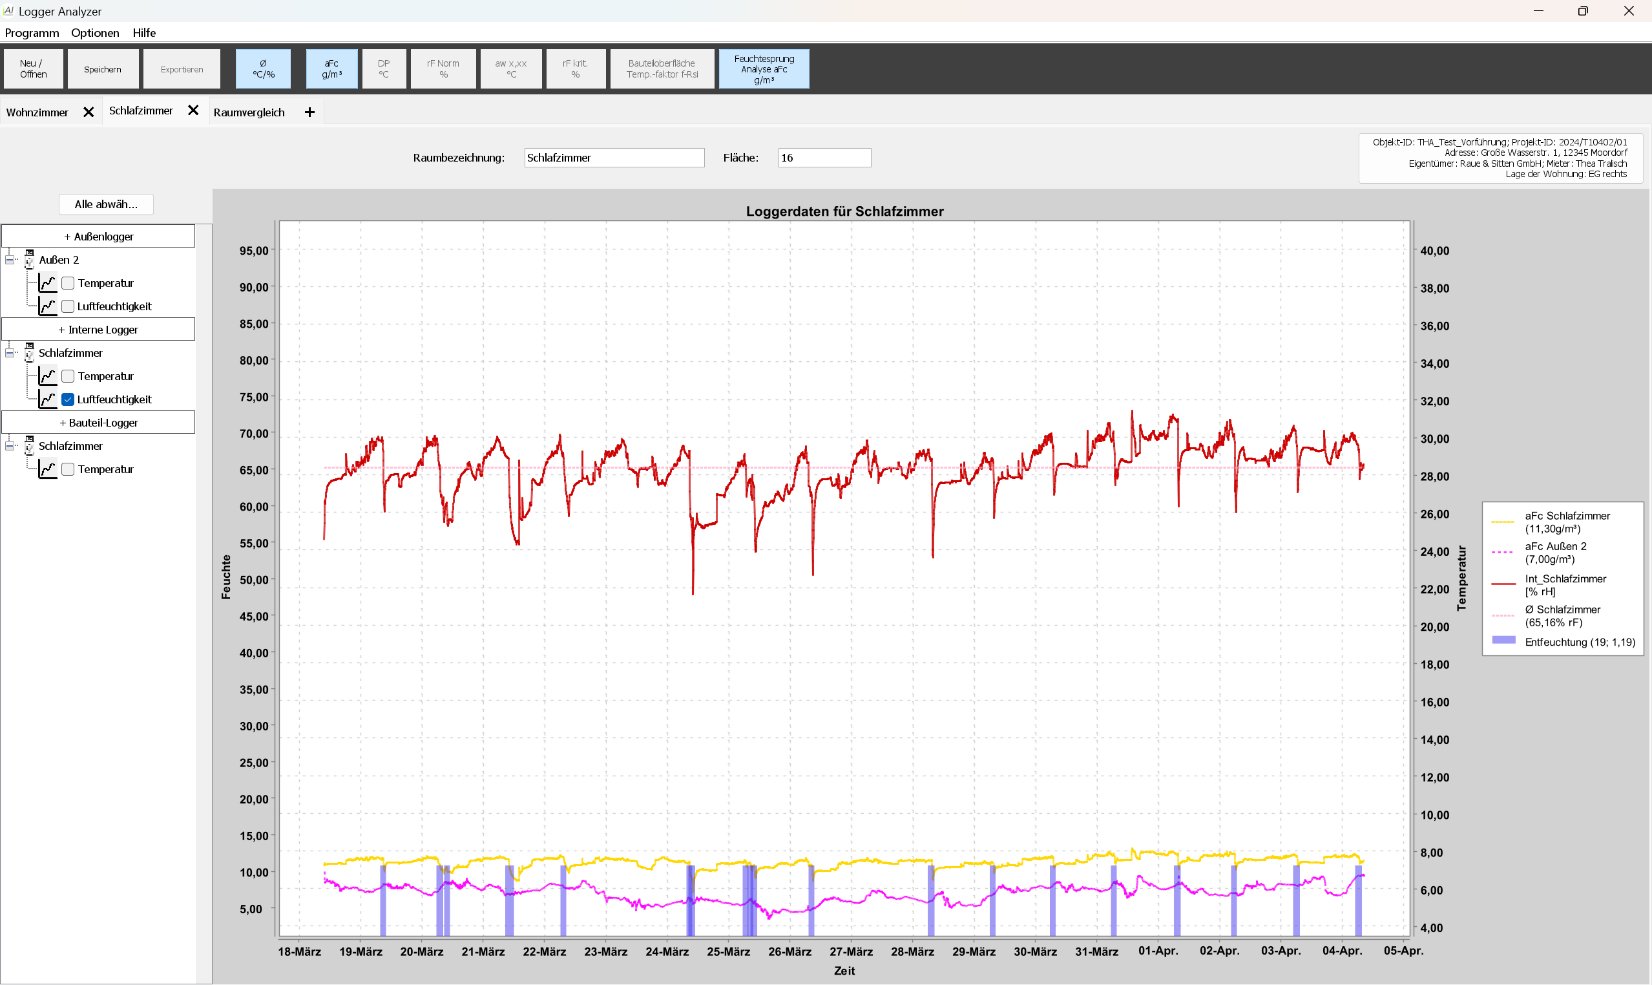
Task: Add a new room tab with plus
Action: pyautogui.click(x=309, y=112)
